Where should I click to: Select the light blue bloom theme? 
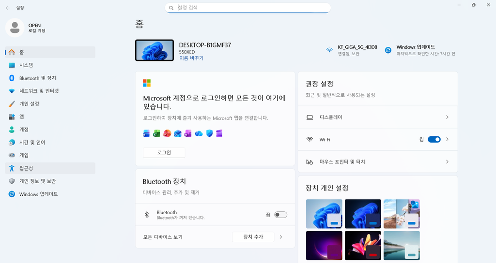pos(324,214)
